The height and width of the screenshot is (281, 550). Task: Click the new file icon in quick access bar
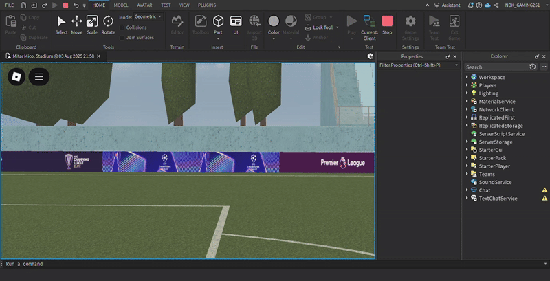(23, 5)
